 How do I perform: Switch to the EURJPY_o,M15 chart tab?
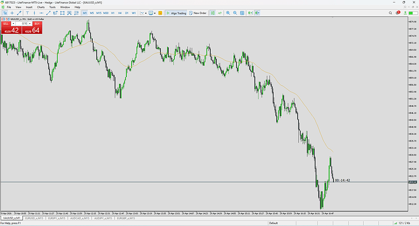tap(56, 218)
